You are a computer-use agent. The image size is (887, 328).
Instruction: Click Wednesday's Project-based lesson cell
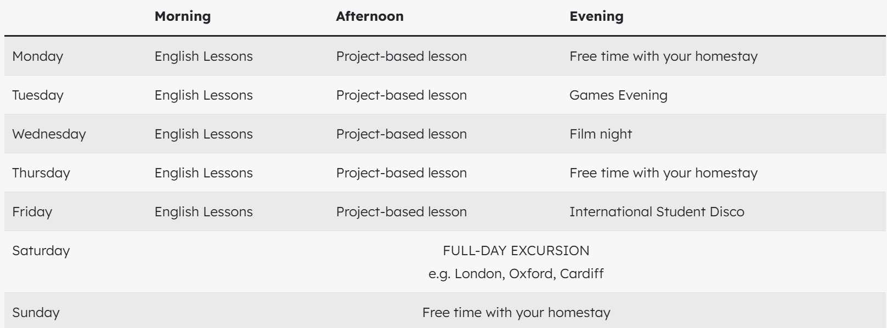[402, 134]
